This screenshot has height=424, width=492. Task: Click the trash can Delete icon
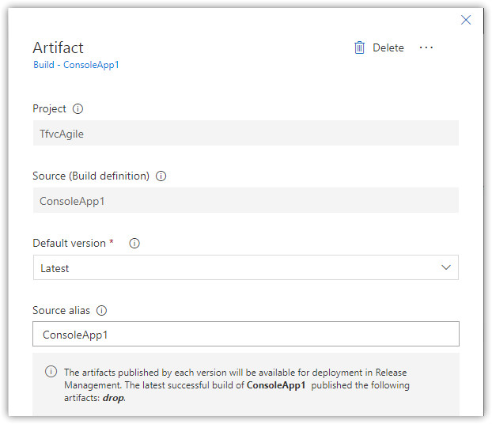coord(359,47)
